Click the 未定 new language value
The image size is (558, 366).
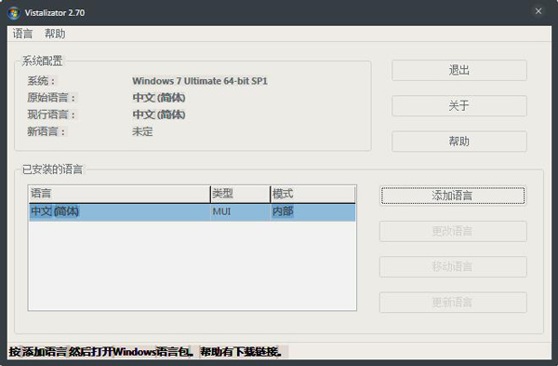click(x=142, y=131)
